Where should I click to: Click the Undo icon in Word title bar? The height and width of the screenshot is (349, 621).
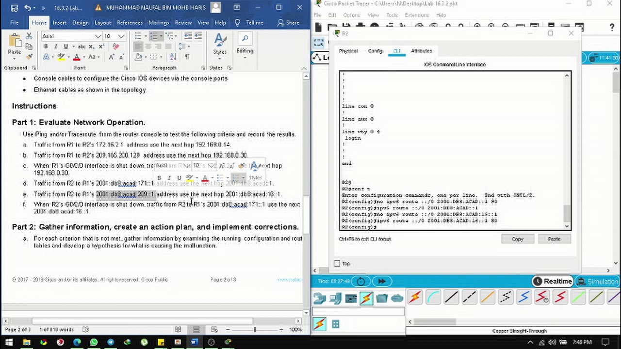pyautogui.click(x=28, y=7)
